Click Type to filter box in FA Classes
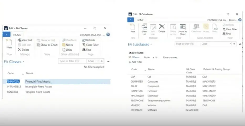The image size is (245, 126). coord(72,61)
